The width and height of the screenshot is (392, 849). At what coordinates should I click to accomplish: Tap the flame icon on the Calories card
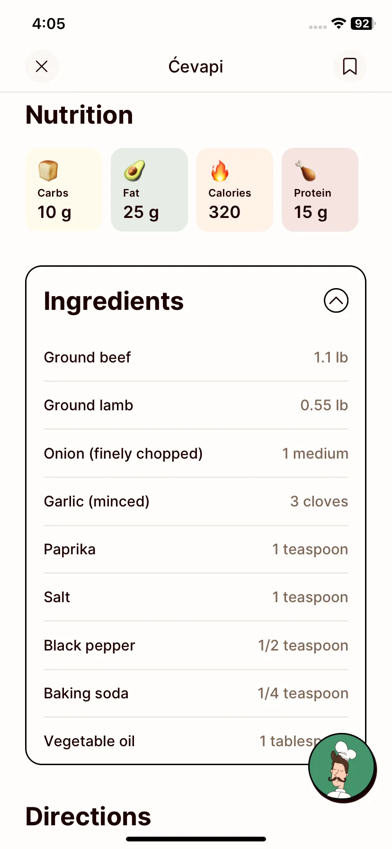(x=220, y=171)
